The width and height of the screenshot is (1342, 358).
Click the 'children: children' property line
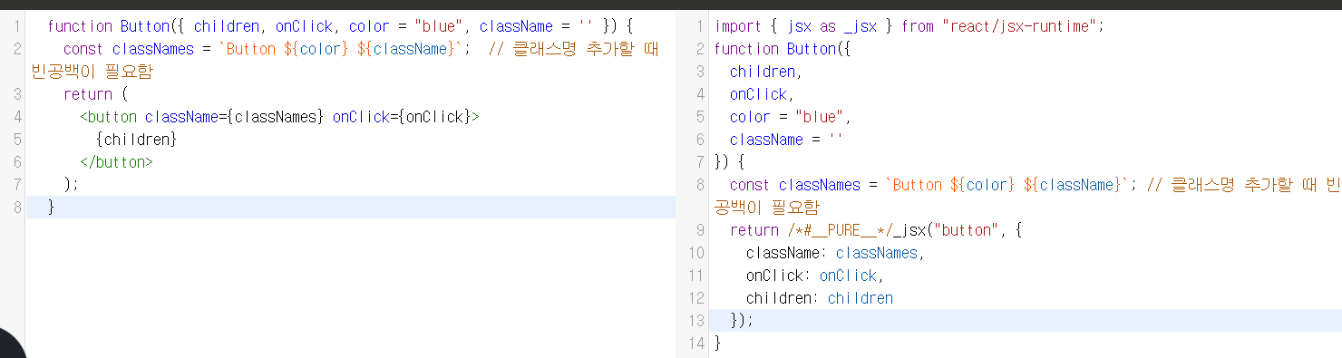point(820,298)
